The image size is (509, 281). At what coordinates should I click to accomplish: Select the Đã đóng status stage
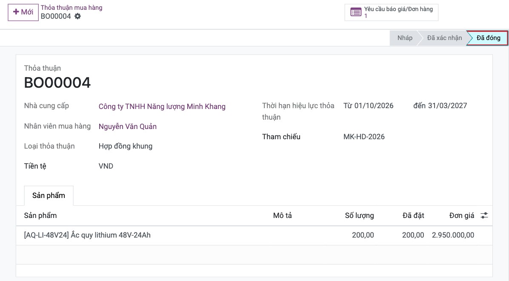click(488, 38)
